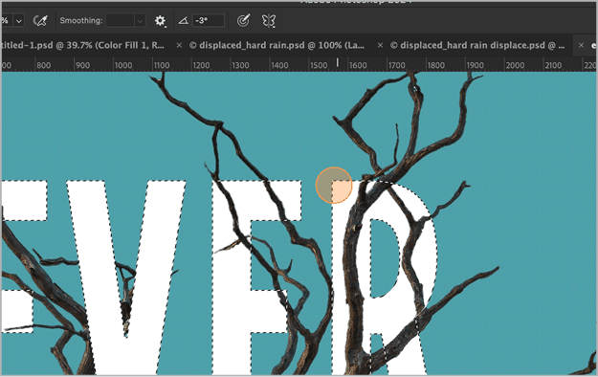Viewport: 598px width, 377px height.
Task: Close the displaced_hard rain displace.psd tab
Action: [x=581, y=45]
